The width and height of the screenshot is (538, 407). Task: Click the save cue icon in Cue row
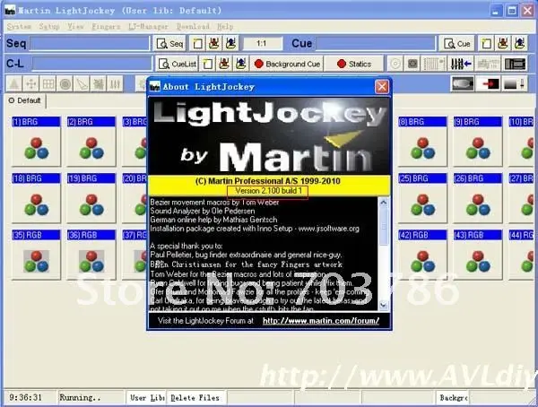point(503,44)
